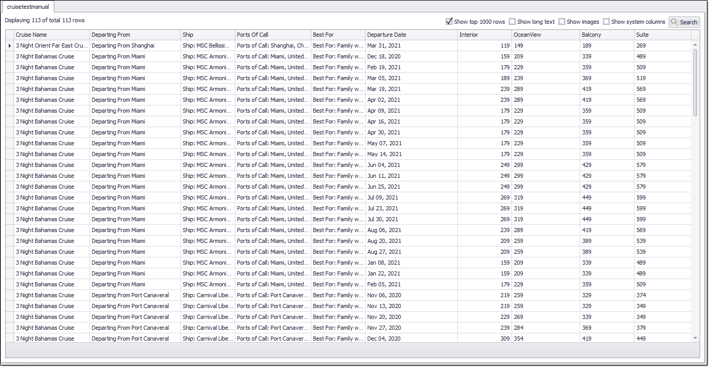Click the scroll down arrow of the grid
710x368 pixels.
pos(695,338)
